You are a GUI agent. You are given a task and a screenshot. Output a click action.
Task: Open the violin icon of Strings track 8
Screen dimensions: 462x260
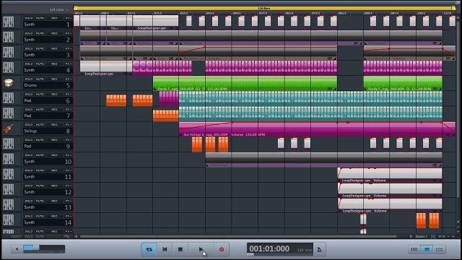(x=9, y=129)
